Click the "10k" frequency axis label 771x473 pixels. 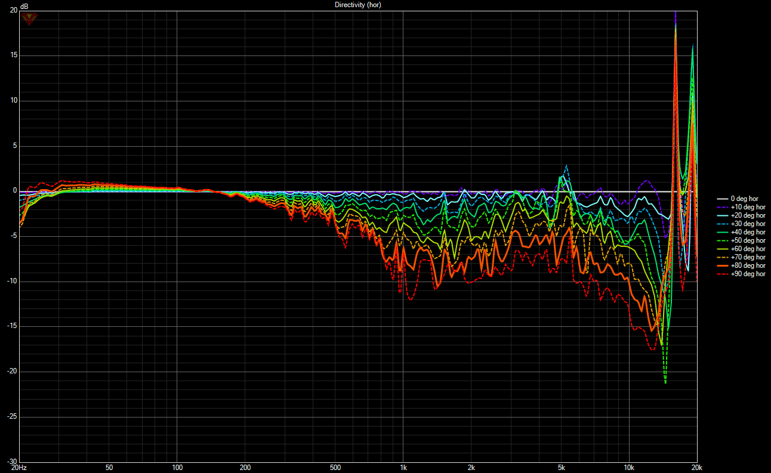(x=629, y=467)
